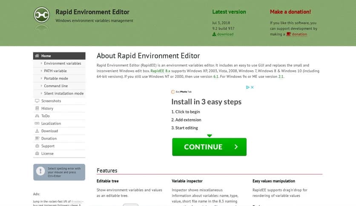Click the exclamation mark spelling error icon
Image resolution: width=356 pixels, height=206 pixels.
(x=40, y=171)
